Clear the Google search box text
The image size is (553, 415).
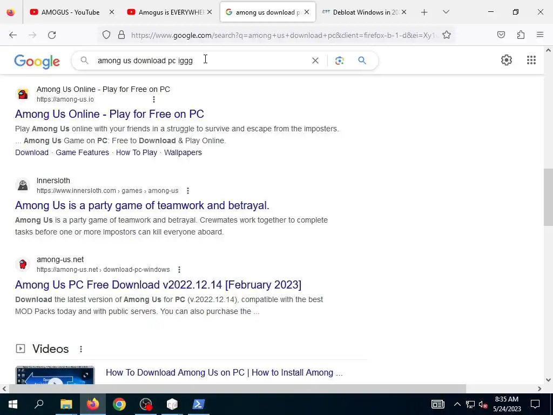click(315, 61)
